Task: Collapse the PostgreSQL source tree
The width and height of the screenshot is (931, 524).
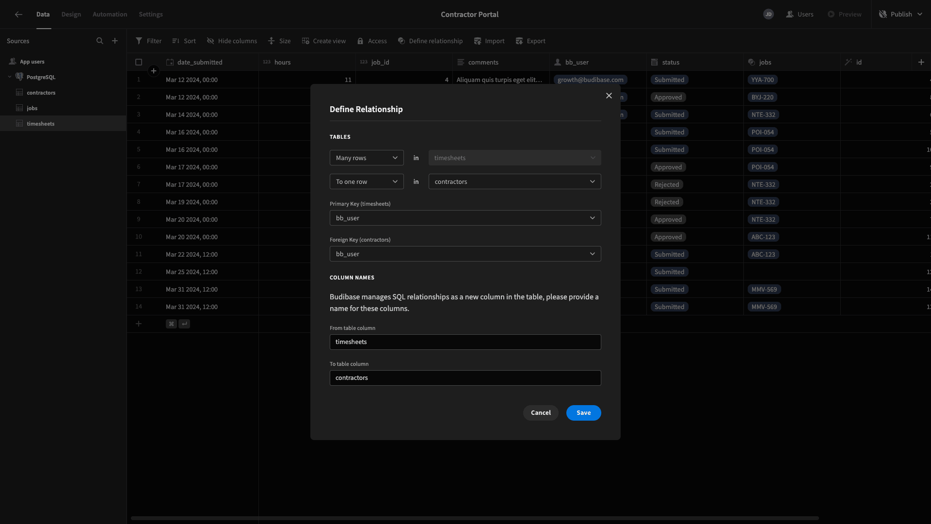Action: [x=9, y=77]
